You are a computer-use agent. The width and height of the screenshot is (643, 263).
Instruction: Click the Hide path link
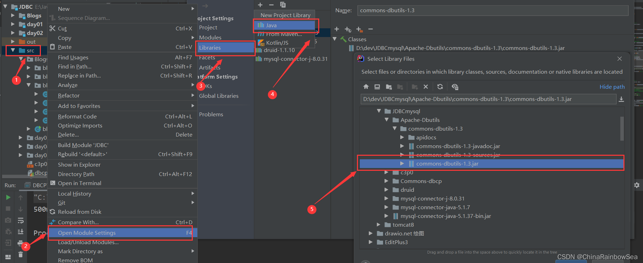coord(612,87)
